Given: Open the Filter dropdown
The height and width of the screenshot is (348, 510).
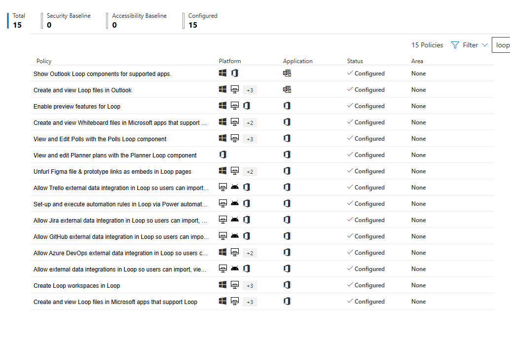Looking at the screenshot, I should tap(470, 45).
